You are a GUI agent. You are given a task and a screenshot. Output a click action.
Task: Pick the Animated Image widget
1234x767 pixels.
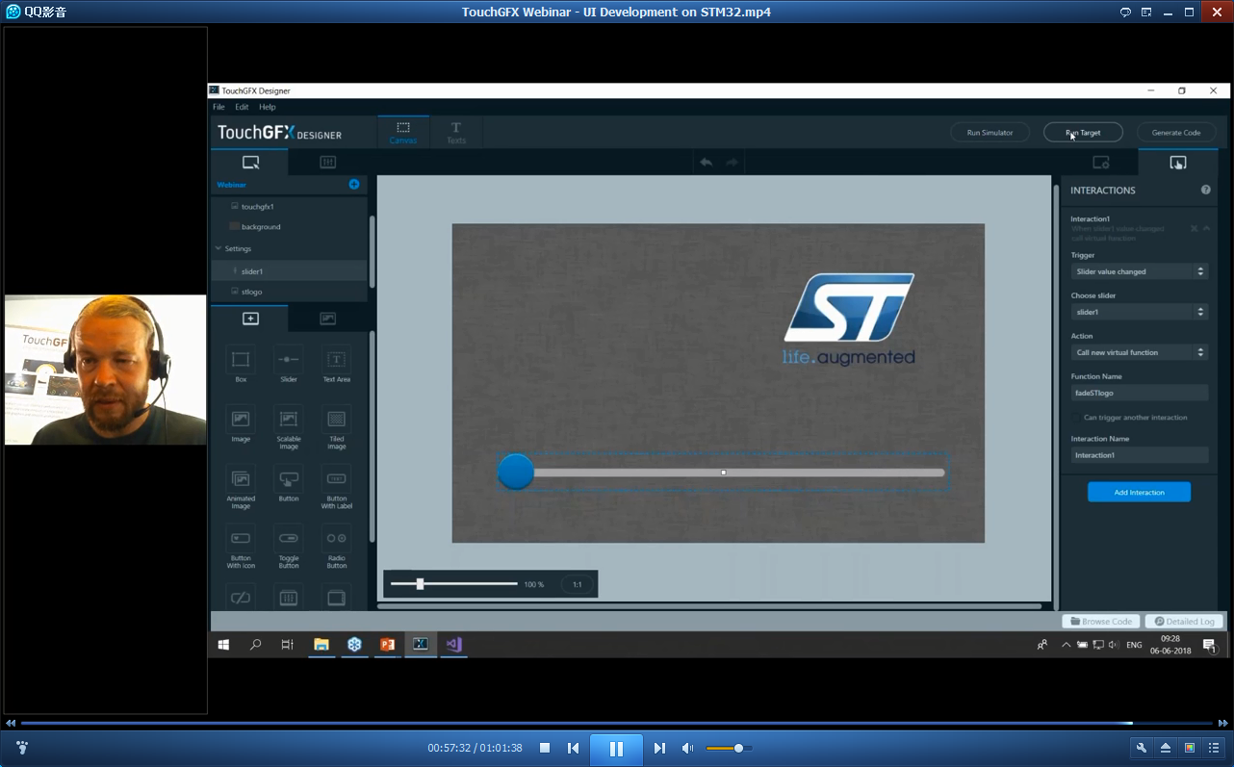point(241,487)
